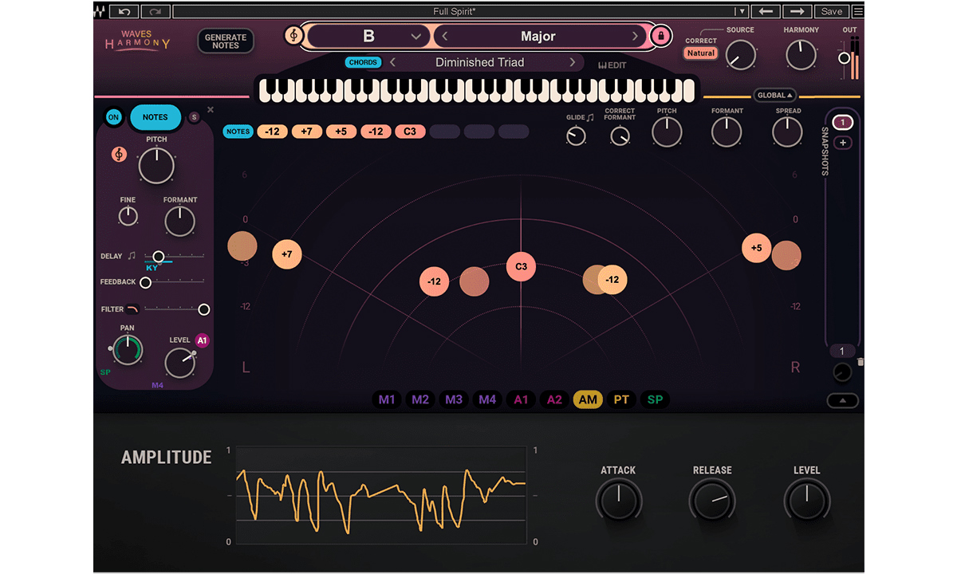Select the next scale after Major
Image resolution: width=957 pixels, height=574 pixels.
click(635, 36)
